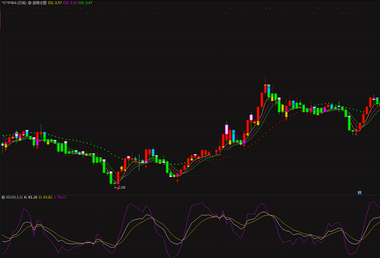Image resolution: width=380 pixels, height=258 pixels.
Task: Click the K: 81.26 value
Action: tap(31, 197)
